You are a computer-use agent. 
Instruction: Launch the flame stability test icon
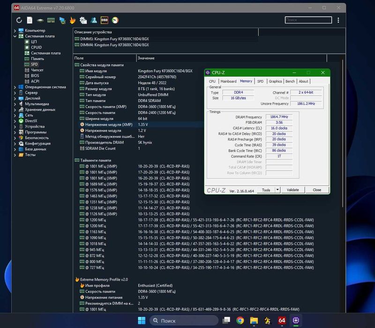[73, 20]
